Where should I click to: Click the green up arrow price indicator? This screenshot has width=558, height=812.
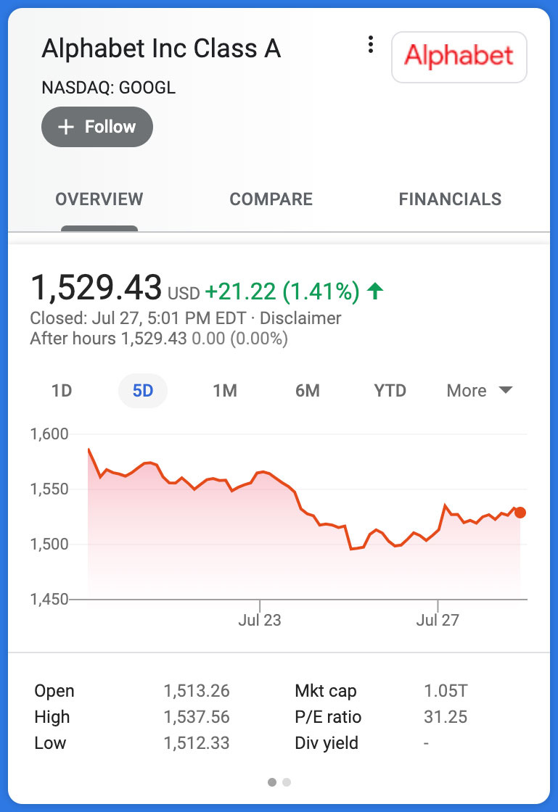(375, 292)
